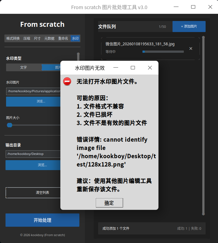Click the 确定 button in the error dialog
Screen dimensions: 218x243
click(109, 203)
